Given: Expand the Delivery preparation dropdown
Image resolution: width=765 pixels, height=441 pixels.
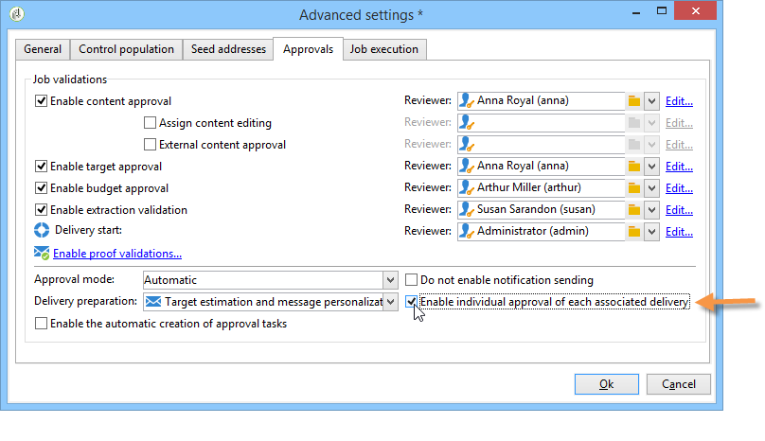Looking at the screenshot, I should [390, 302].
